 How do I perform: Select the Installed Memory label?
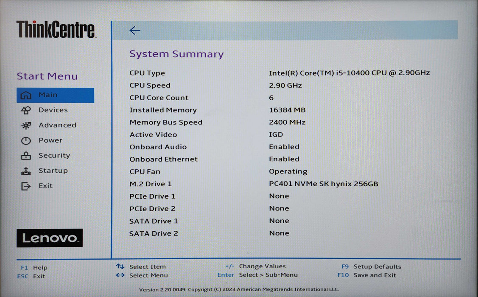(x=163, y=110)
